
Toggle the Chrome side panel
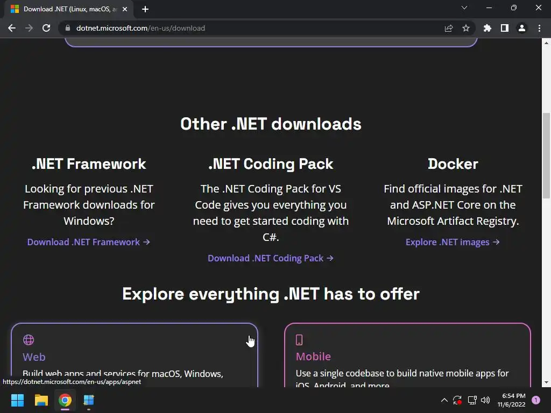[x=505, y=28]
